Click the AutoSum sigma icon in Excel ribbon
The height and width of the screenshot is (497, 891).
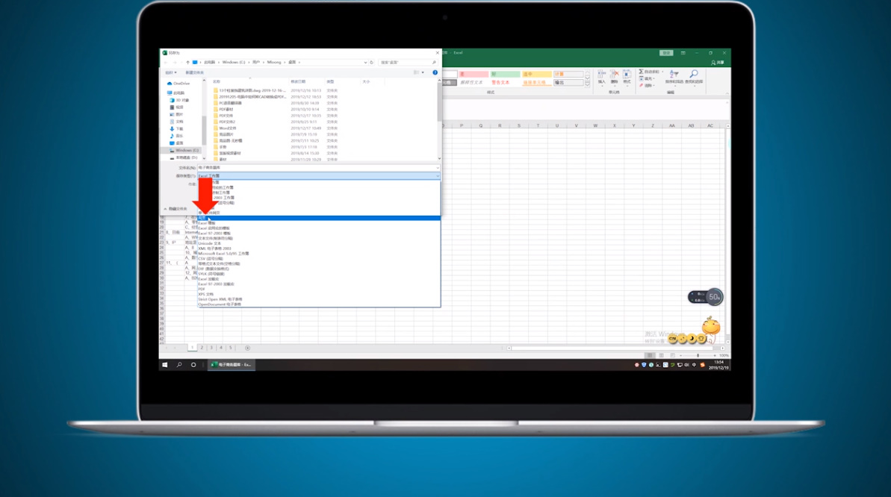coord(641,72)
